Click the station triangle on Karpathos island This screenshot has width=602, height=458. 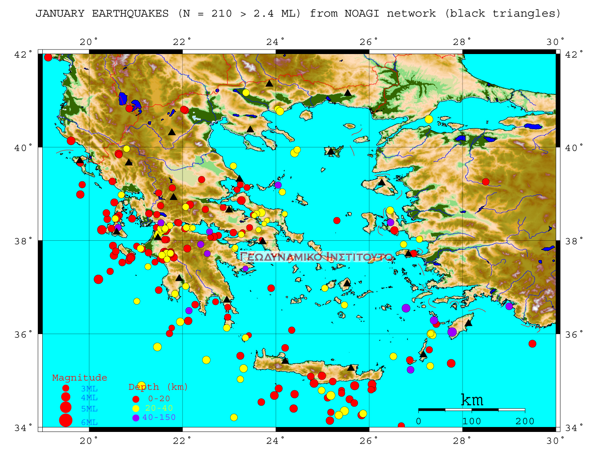[423, 354]
